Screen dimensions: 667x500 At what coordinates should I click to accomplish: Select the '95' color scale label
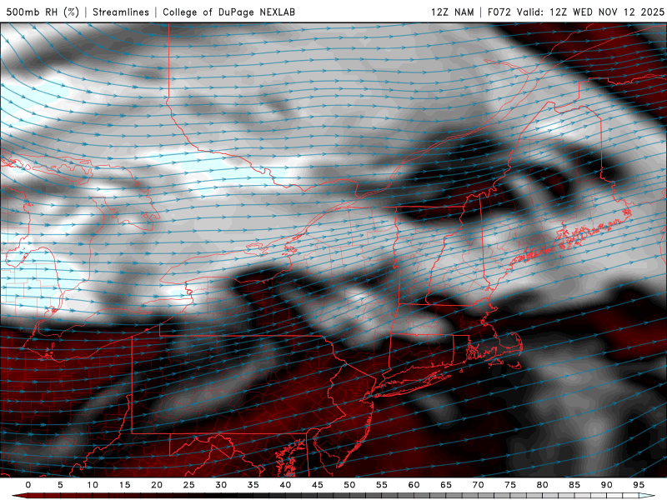(x=639, y=485)
